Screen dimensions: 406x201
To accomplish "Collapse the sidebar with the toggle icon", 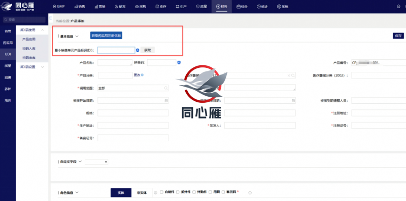I will click(x=51, y=18).
